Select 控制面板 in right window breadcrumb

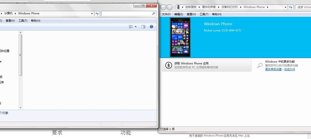pos(191,7)
